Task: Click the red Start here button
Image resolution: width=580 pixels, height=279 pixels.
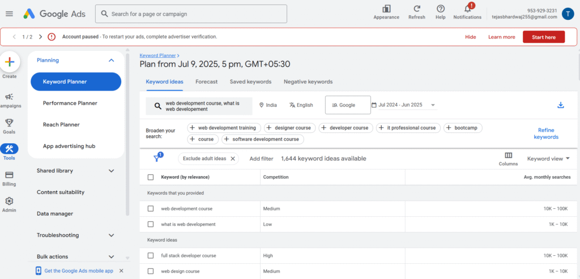Action: (543, 37)
